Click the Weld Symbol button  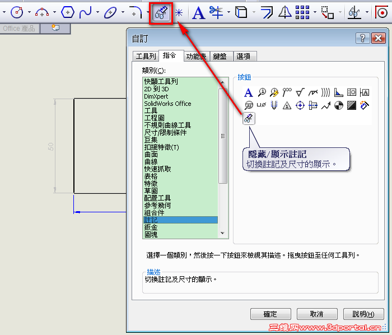click(x=312, y=93)
